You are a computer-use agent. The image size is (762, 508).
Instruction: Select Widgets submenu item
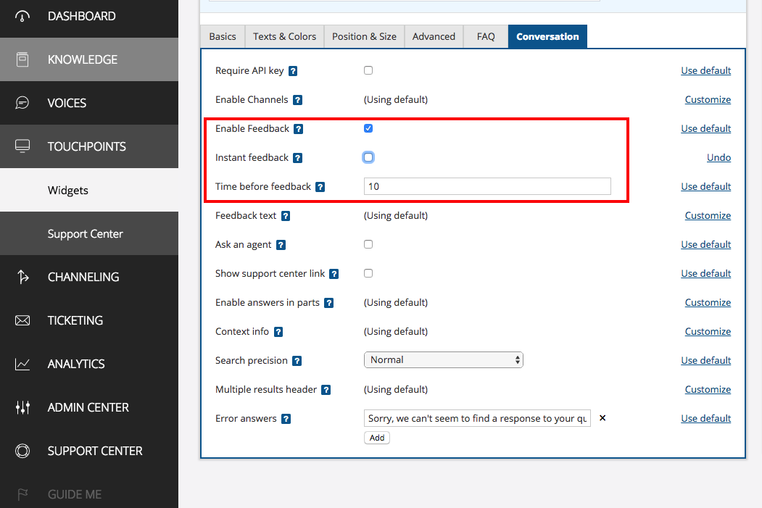tap(89, 190)
